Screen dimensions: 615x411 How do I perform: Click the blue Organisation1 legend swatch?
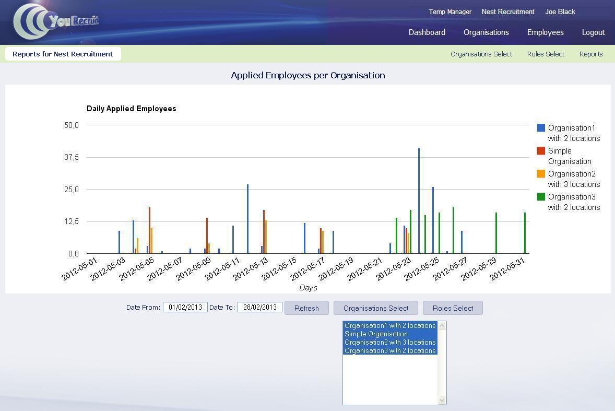pyautogui.click(x=541, y=128)
